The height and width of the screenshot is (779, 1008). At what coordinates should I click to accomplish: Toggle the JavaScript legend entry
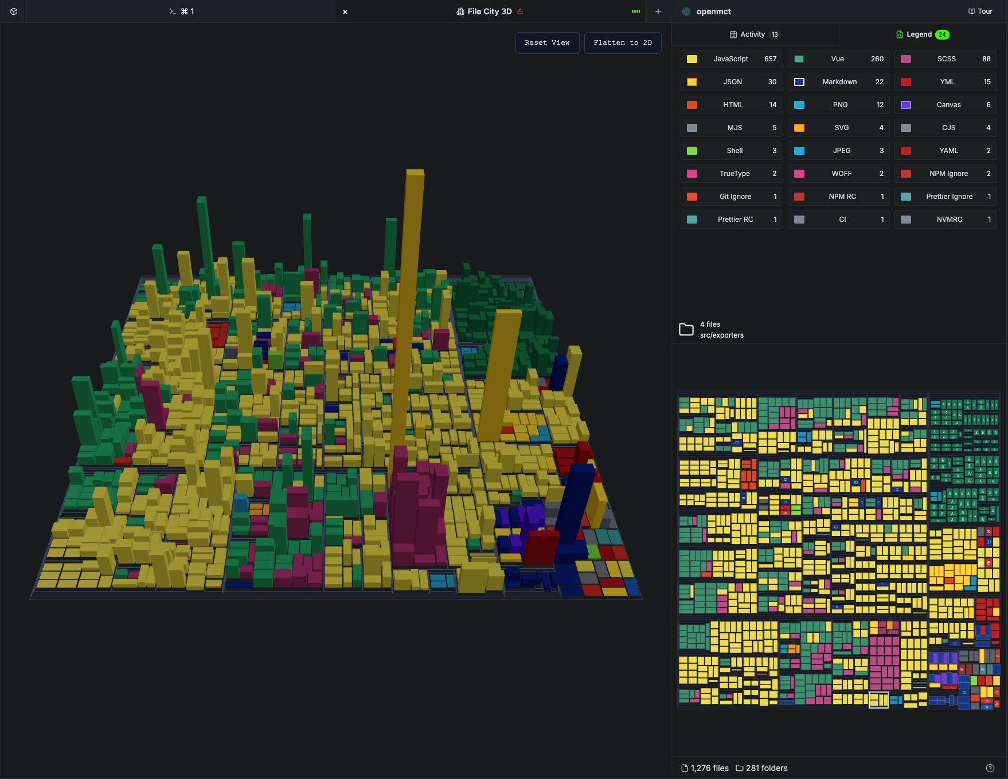pos(730,59)
